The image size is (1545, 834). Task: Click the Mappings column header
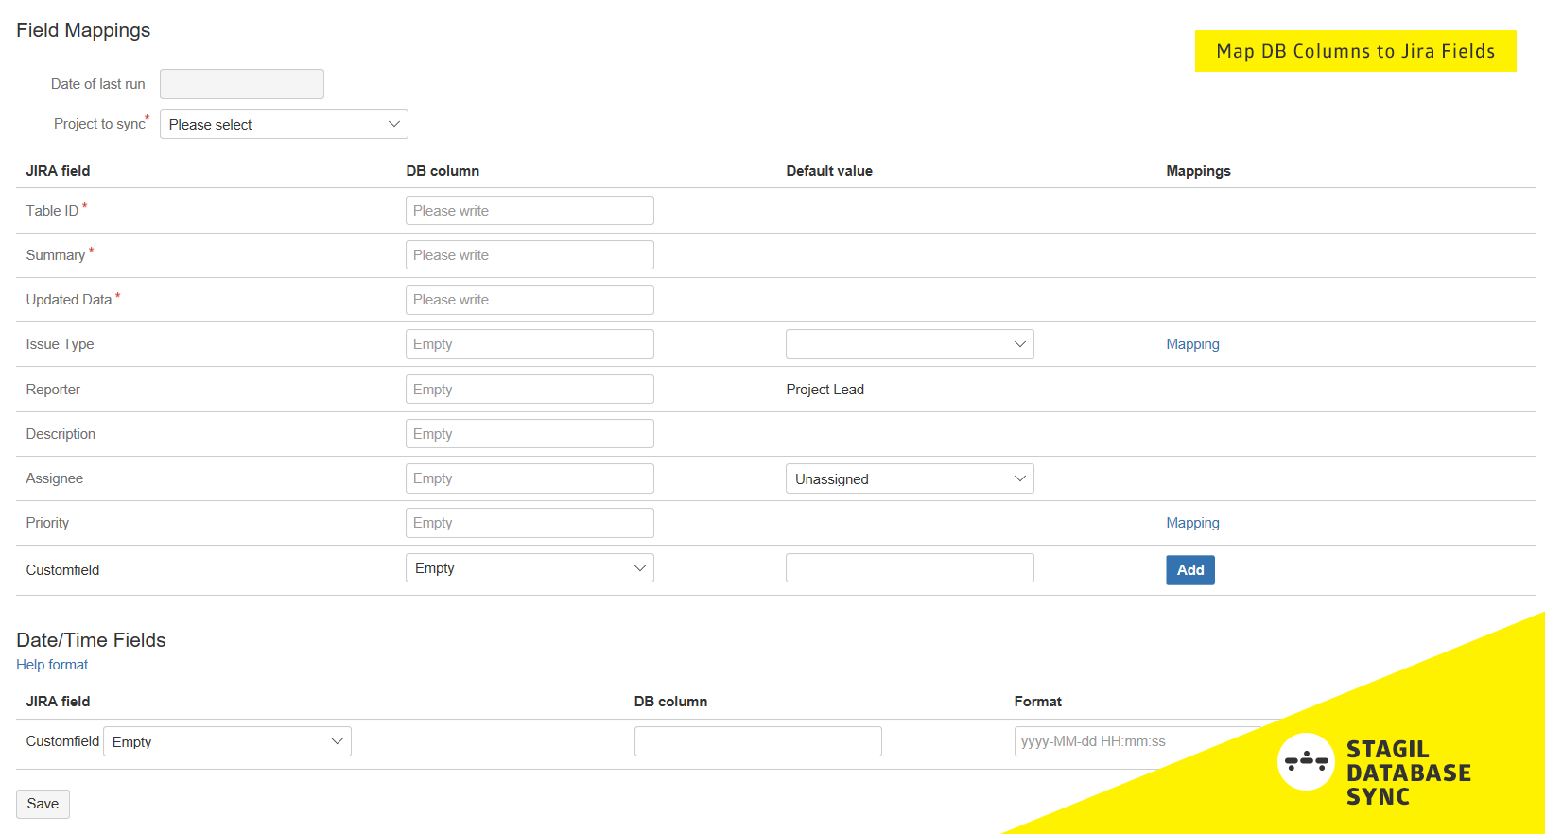point(1198,171)
